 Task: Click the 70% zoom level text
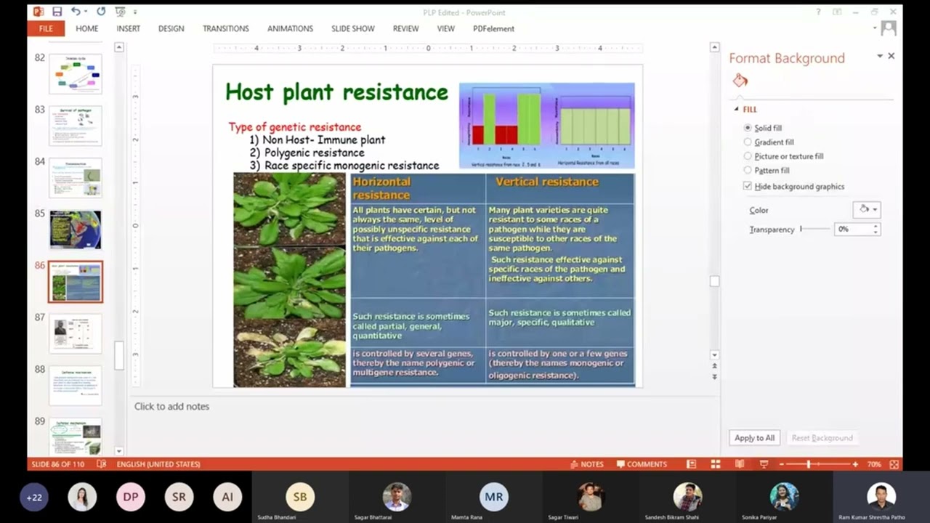[x=874, y=464]
